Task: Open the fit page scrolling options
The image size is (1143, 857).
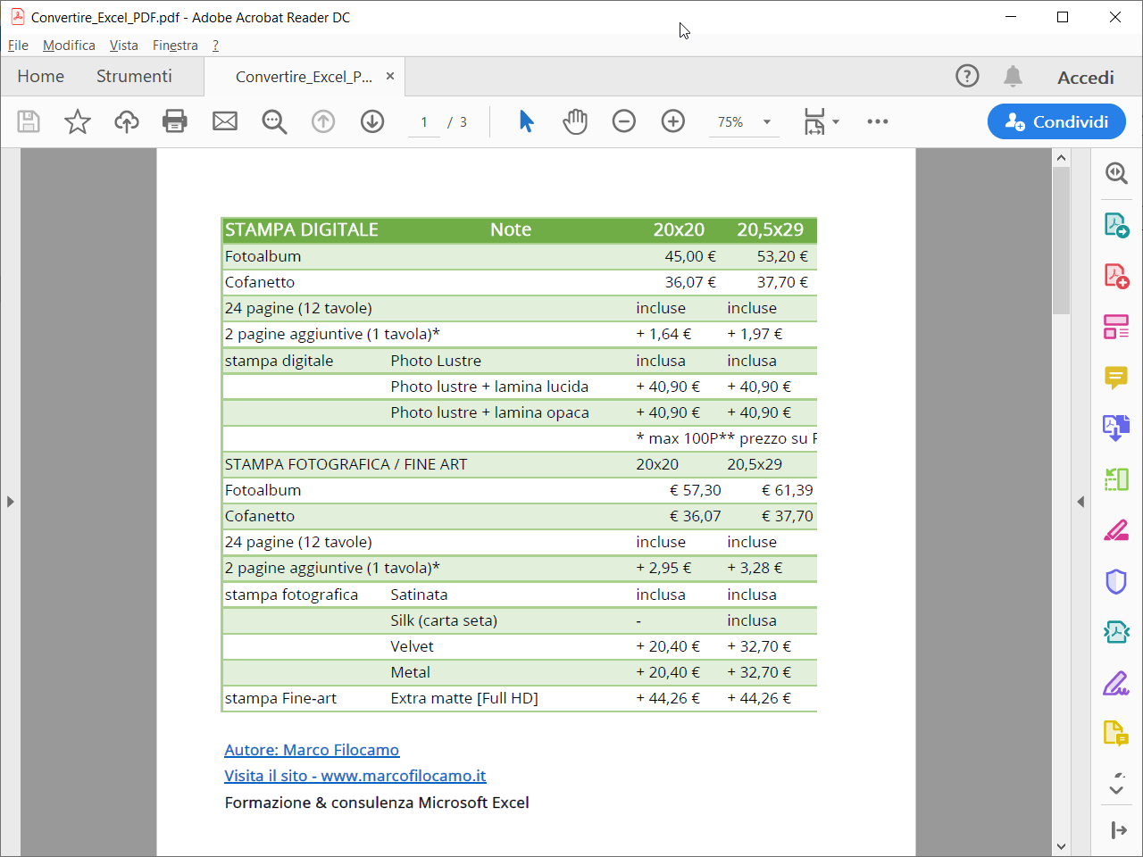Action: click(821, 121)
